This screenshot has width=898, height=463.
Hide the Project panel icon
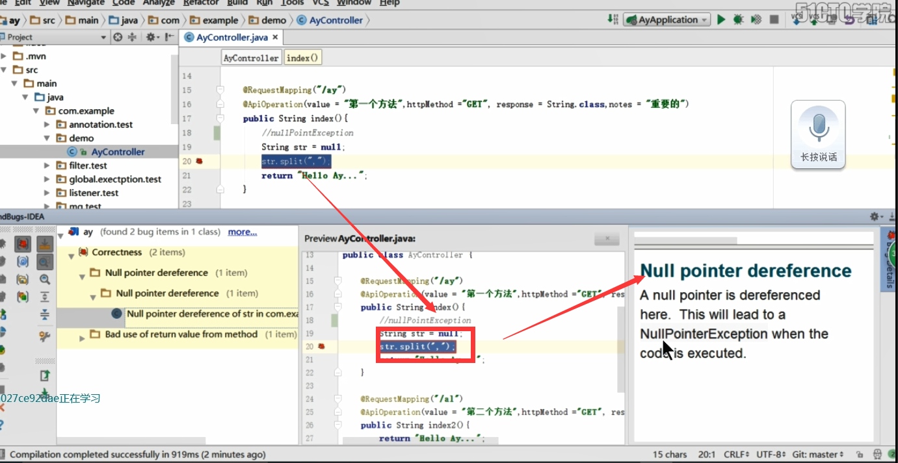point(168,37)
